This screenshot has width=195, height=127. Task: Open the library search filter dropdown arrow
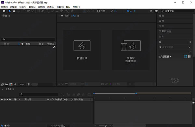click(189, 47)
